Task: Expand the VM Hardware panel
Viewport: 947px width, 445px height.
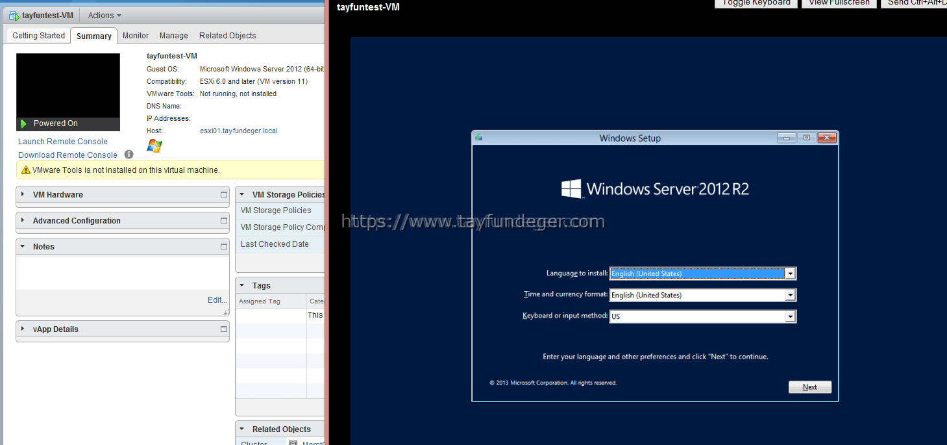Action: coord(23,194)
